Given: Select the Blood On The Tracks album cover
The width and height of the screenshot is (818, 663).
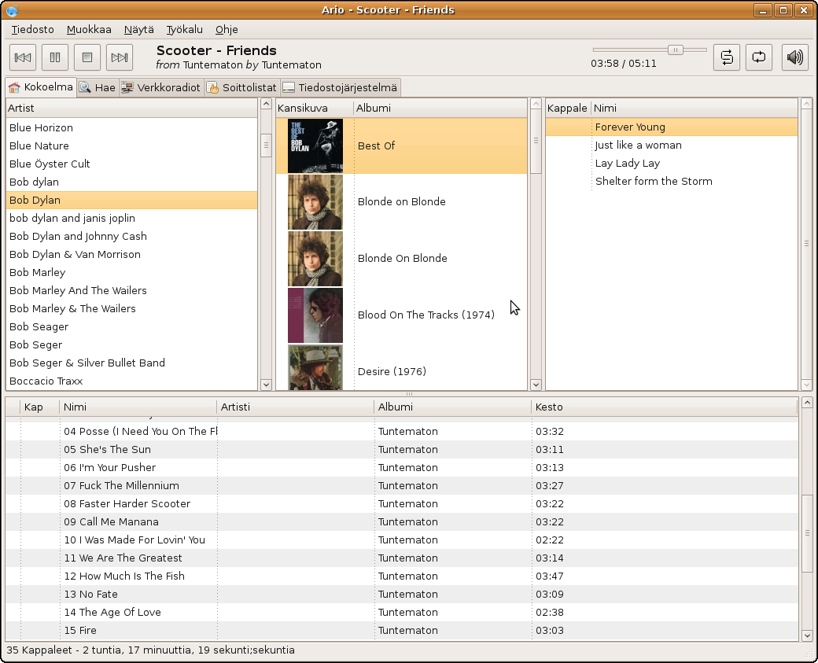Looking at the screenshot, I should 315,315.
